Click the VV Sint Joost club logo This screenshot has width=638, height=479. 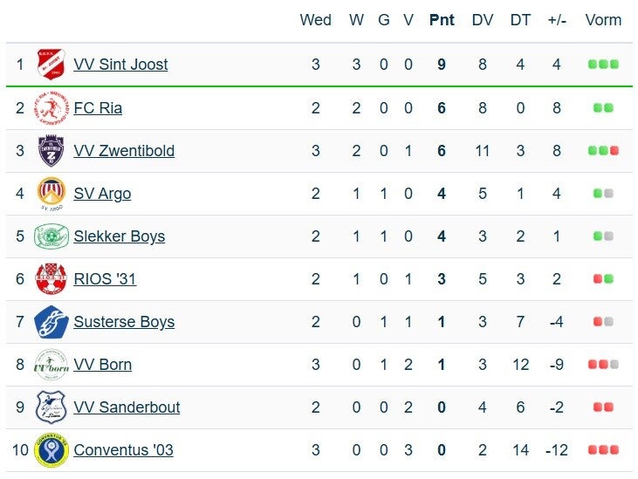point(51,65)
